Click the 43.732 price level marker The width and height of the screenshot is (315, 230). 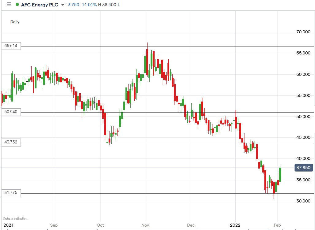coord(10,142)
